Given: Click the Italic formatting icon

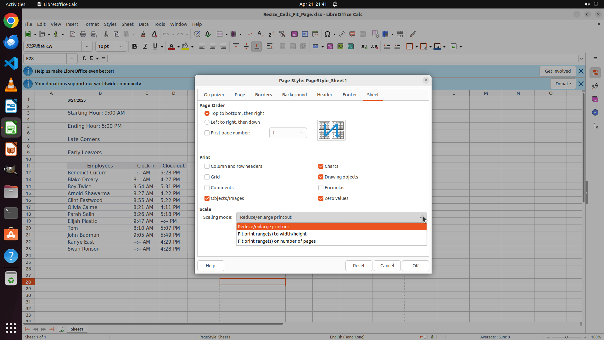Looking at the screenshot, I should (145, 47).
